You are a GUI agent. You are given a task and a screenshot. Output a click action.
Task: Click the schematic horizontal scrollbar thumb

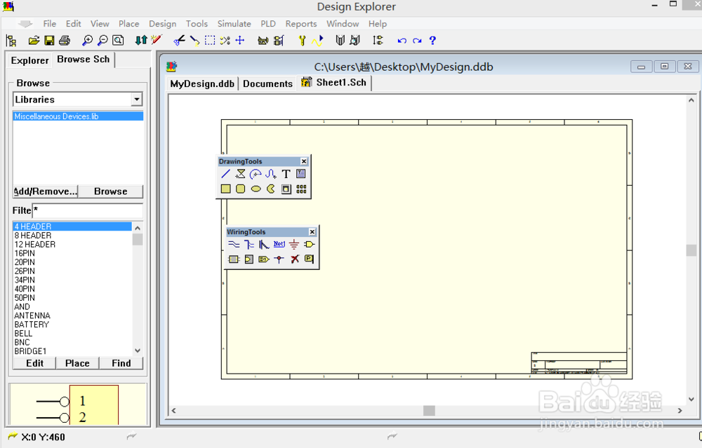(429, 410)
